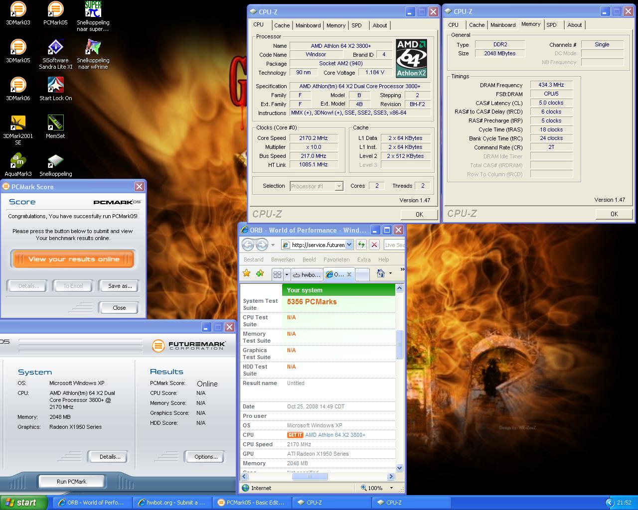This screenshot has width=638, height=510.
Task: Open the Favorieten menu
Action: tap(336, 259)
